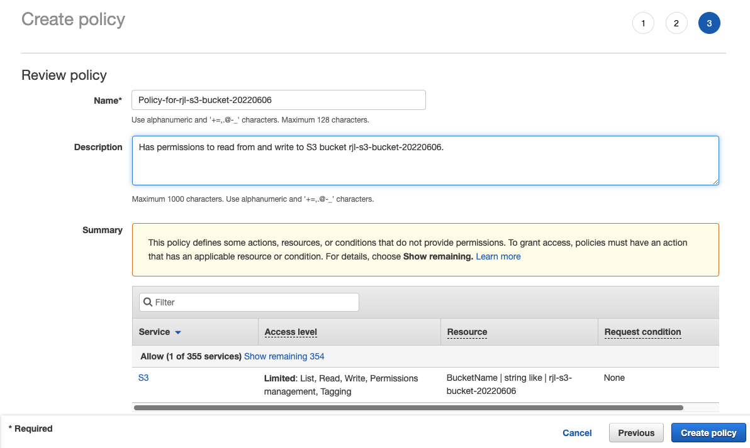Sort by Service column header
Image resolution: width=750 pixels, height=448 pixels.
[x=154, y=332]
